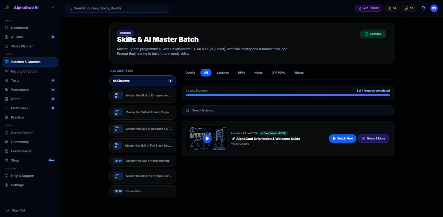Open notifications bell
Viewport: 443px width, 217px height.
point(423,8)
